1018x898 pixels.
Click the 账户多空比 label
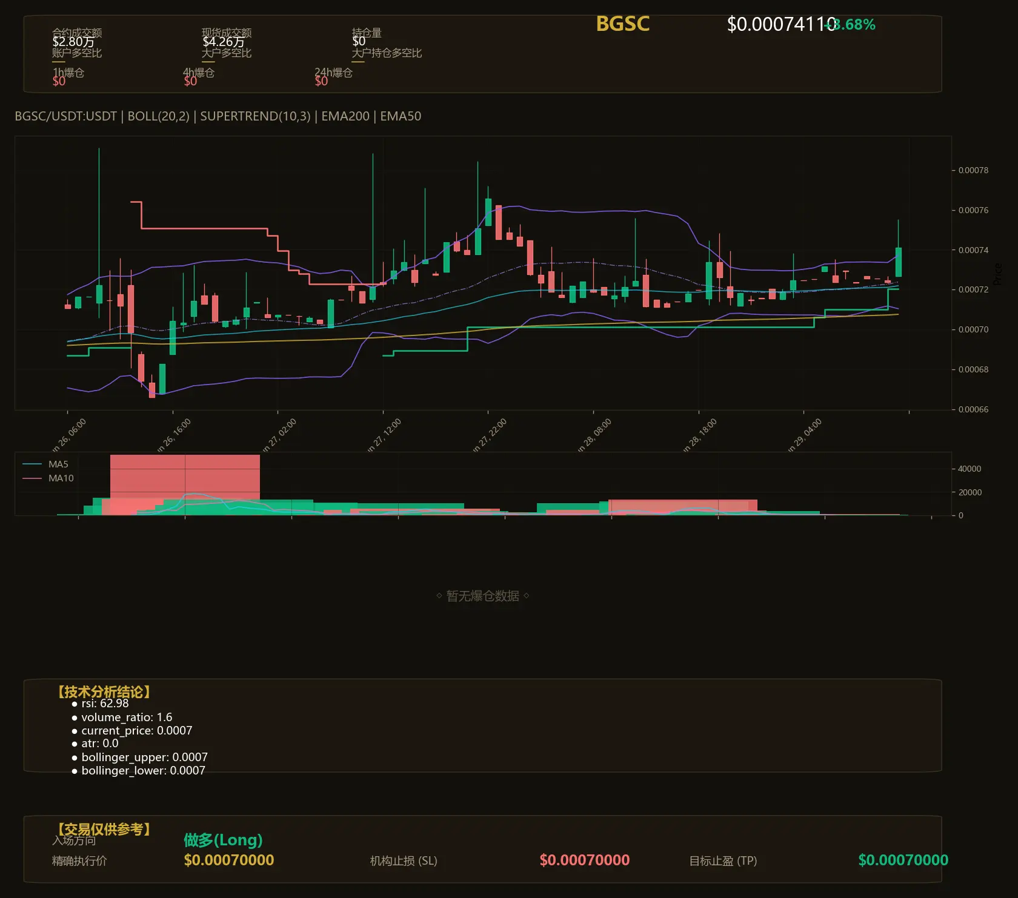(x=77, y=53)
